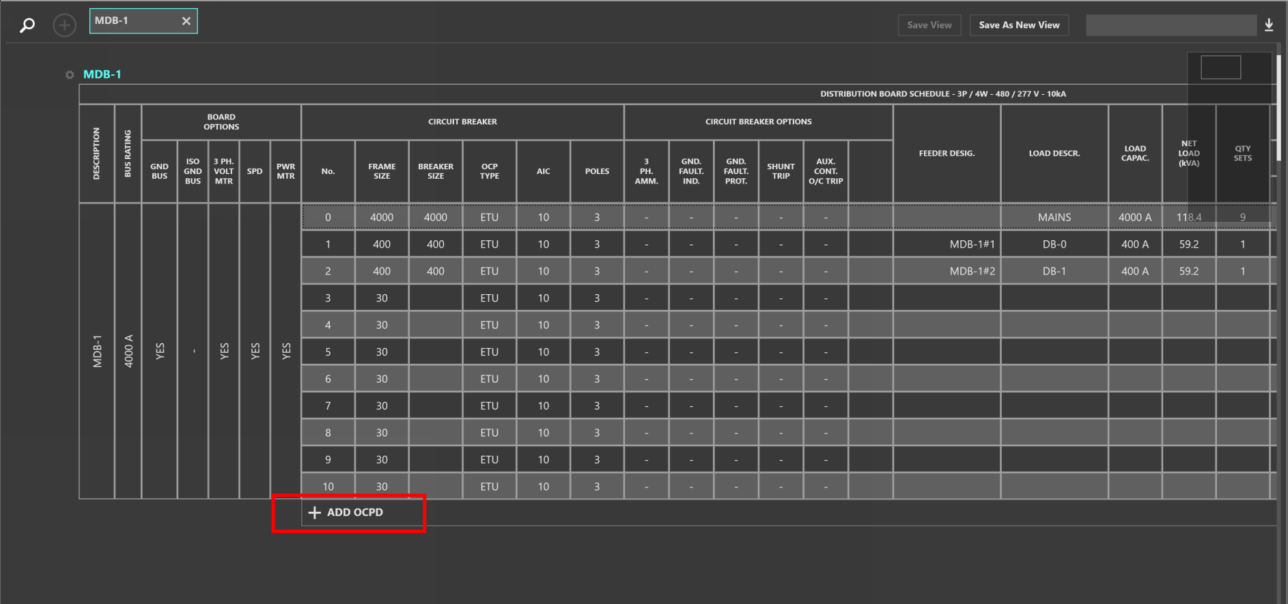Close the MDB-1 tab with the X
The image size is (1288, 604).
(186, 21)
